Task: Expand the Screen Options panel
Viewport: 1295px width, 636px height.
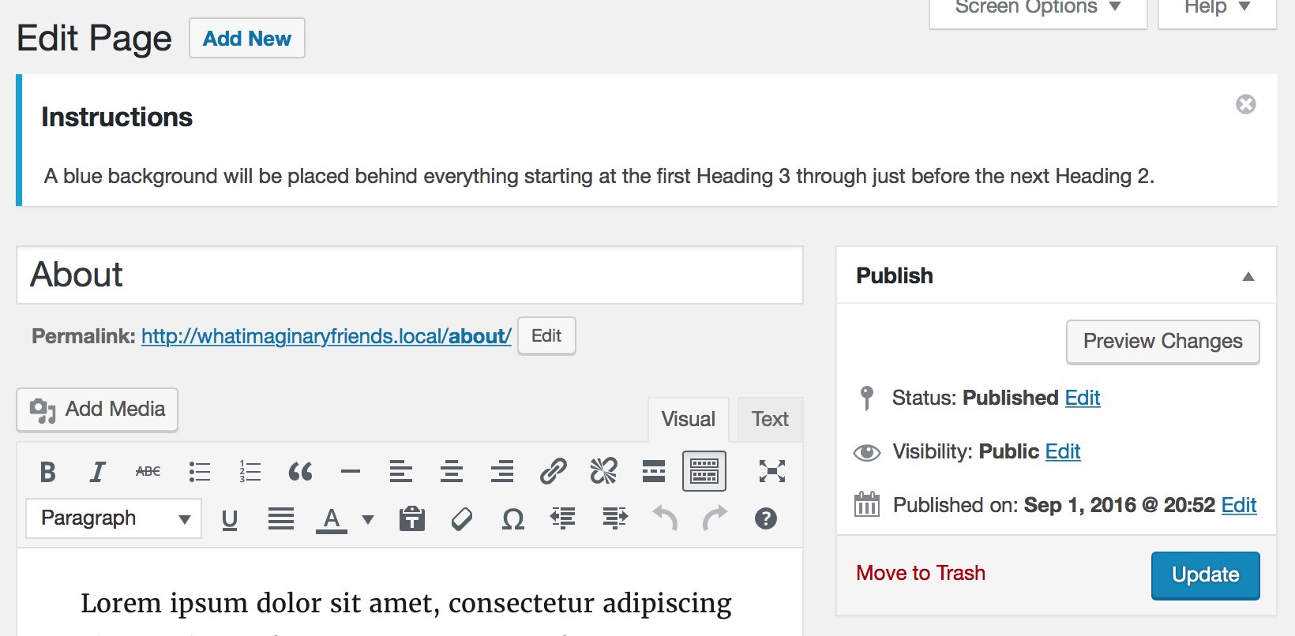Action: tap(1038, 9)
